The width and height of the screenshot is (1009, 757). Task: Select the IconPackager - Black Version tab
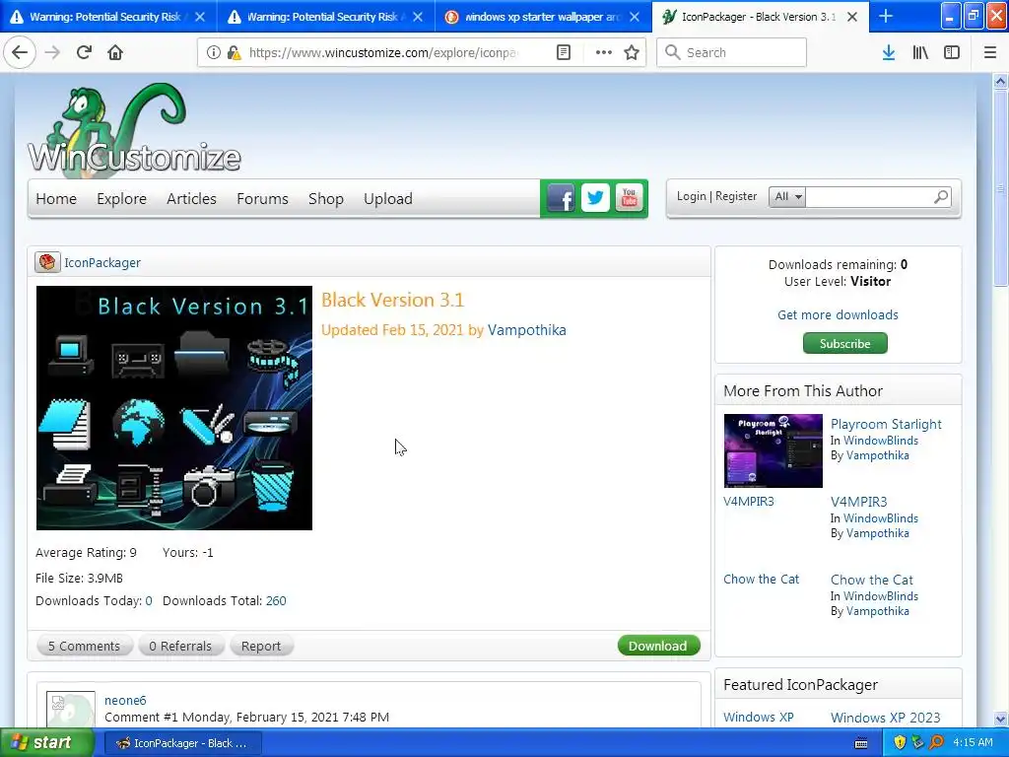[761, 17]
